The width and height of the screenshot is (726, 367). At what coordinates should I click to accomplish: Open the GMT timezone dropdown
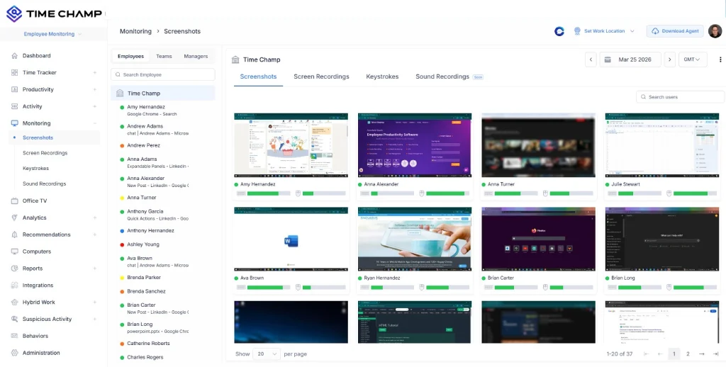[x=693, y=60]
